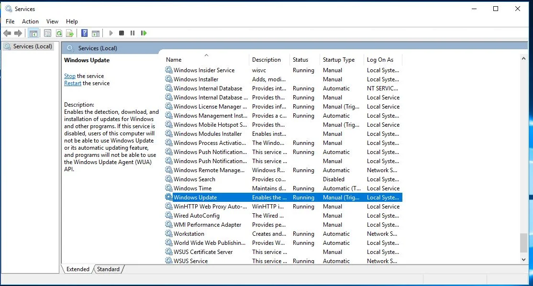
Task: Click gear icon beside Windows Update
Action: point(169,198)
